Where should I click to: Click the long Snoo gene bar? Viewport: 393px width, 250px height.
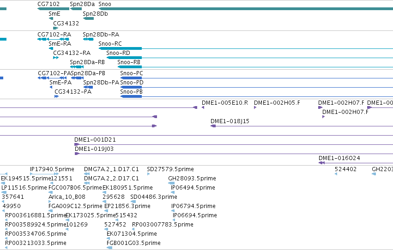pyautogui.click(x=246, y=9)
